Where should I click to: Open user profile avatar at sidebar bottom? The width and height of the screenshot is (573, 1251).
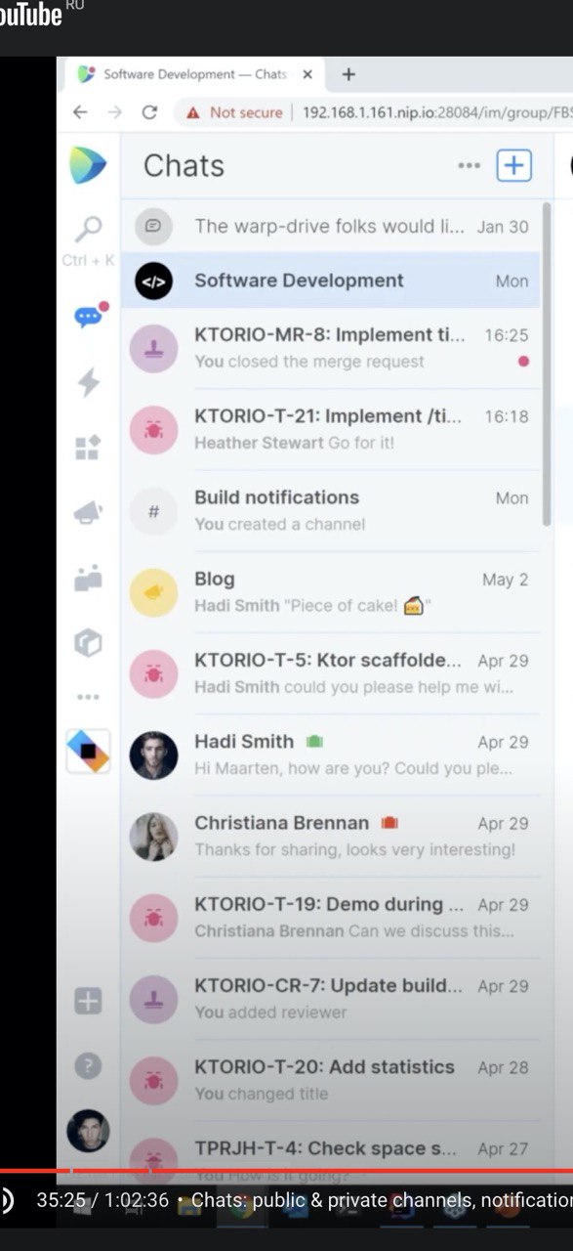coord(88,1131)
